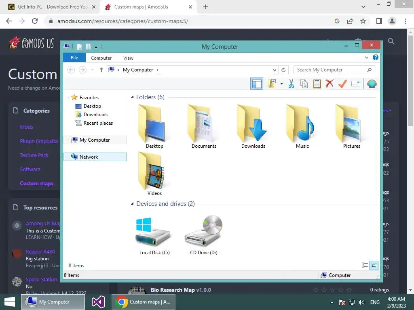Click the scissors Cut icon
Screen dimensions: 414x310
click(x=291, y=84)
